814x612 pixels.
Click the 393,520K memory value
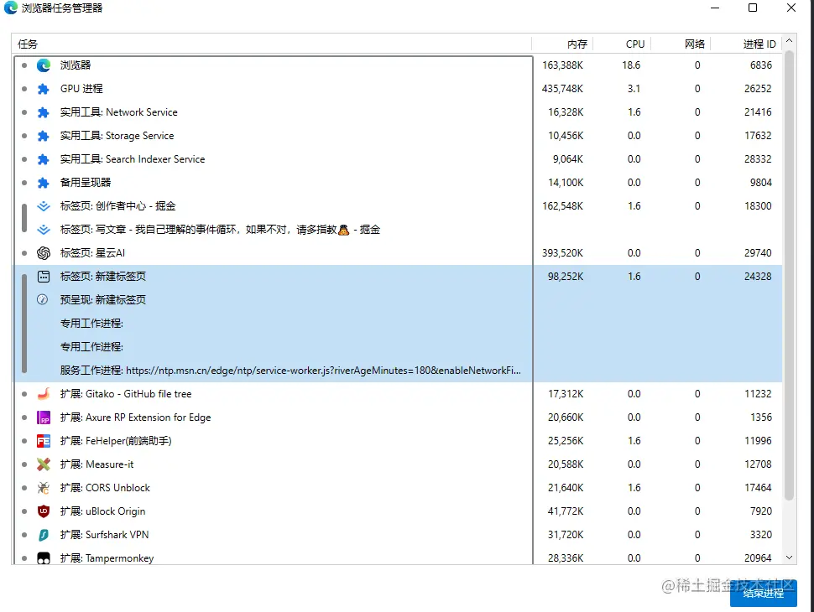562,253
